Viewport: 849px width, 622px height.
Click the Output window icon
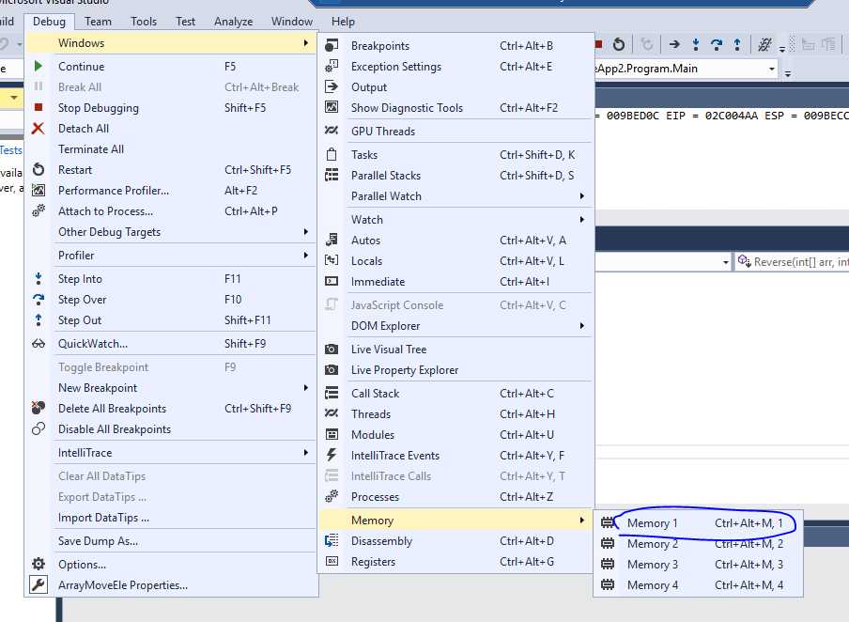coord(332,86)
